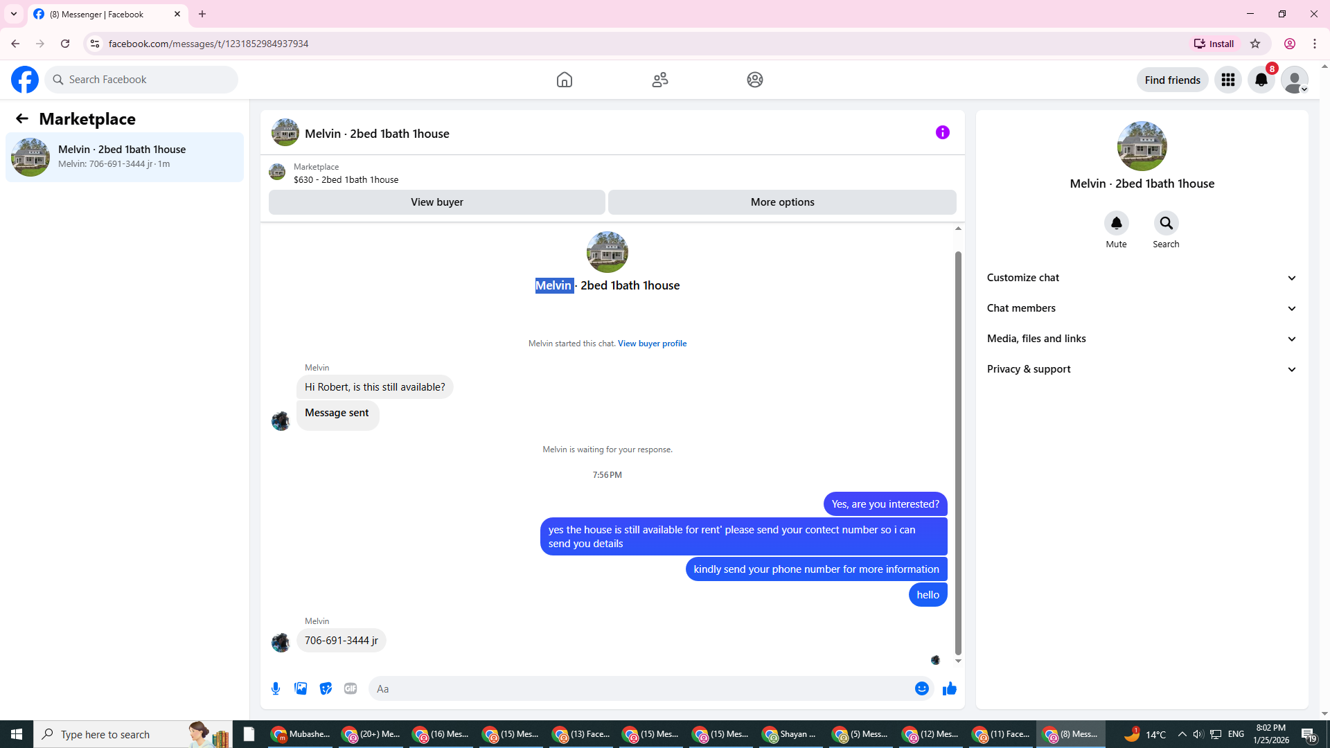Click the "Hi Robert, is this still available?" message

pos(375,387)
